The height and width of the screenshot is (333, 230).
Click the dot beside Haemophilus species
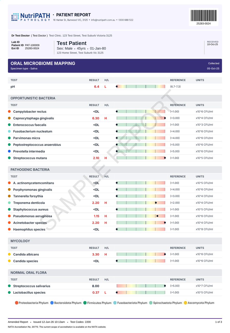9,229
